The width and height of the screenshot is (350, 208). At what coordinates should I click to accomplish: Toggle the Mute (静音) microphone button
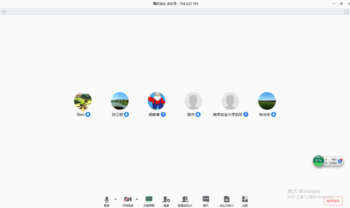coord(107,199)
